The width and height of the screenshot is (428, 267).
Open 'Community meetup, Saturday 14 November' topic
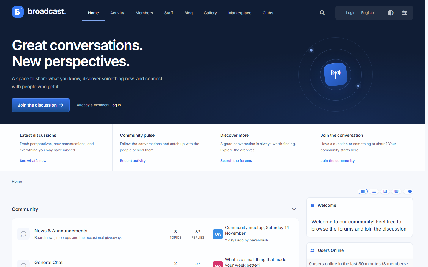click(257, 231)
